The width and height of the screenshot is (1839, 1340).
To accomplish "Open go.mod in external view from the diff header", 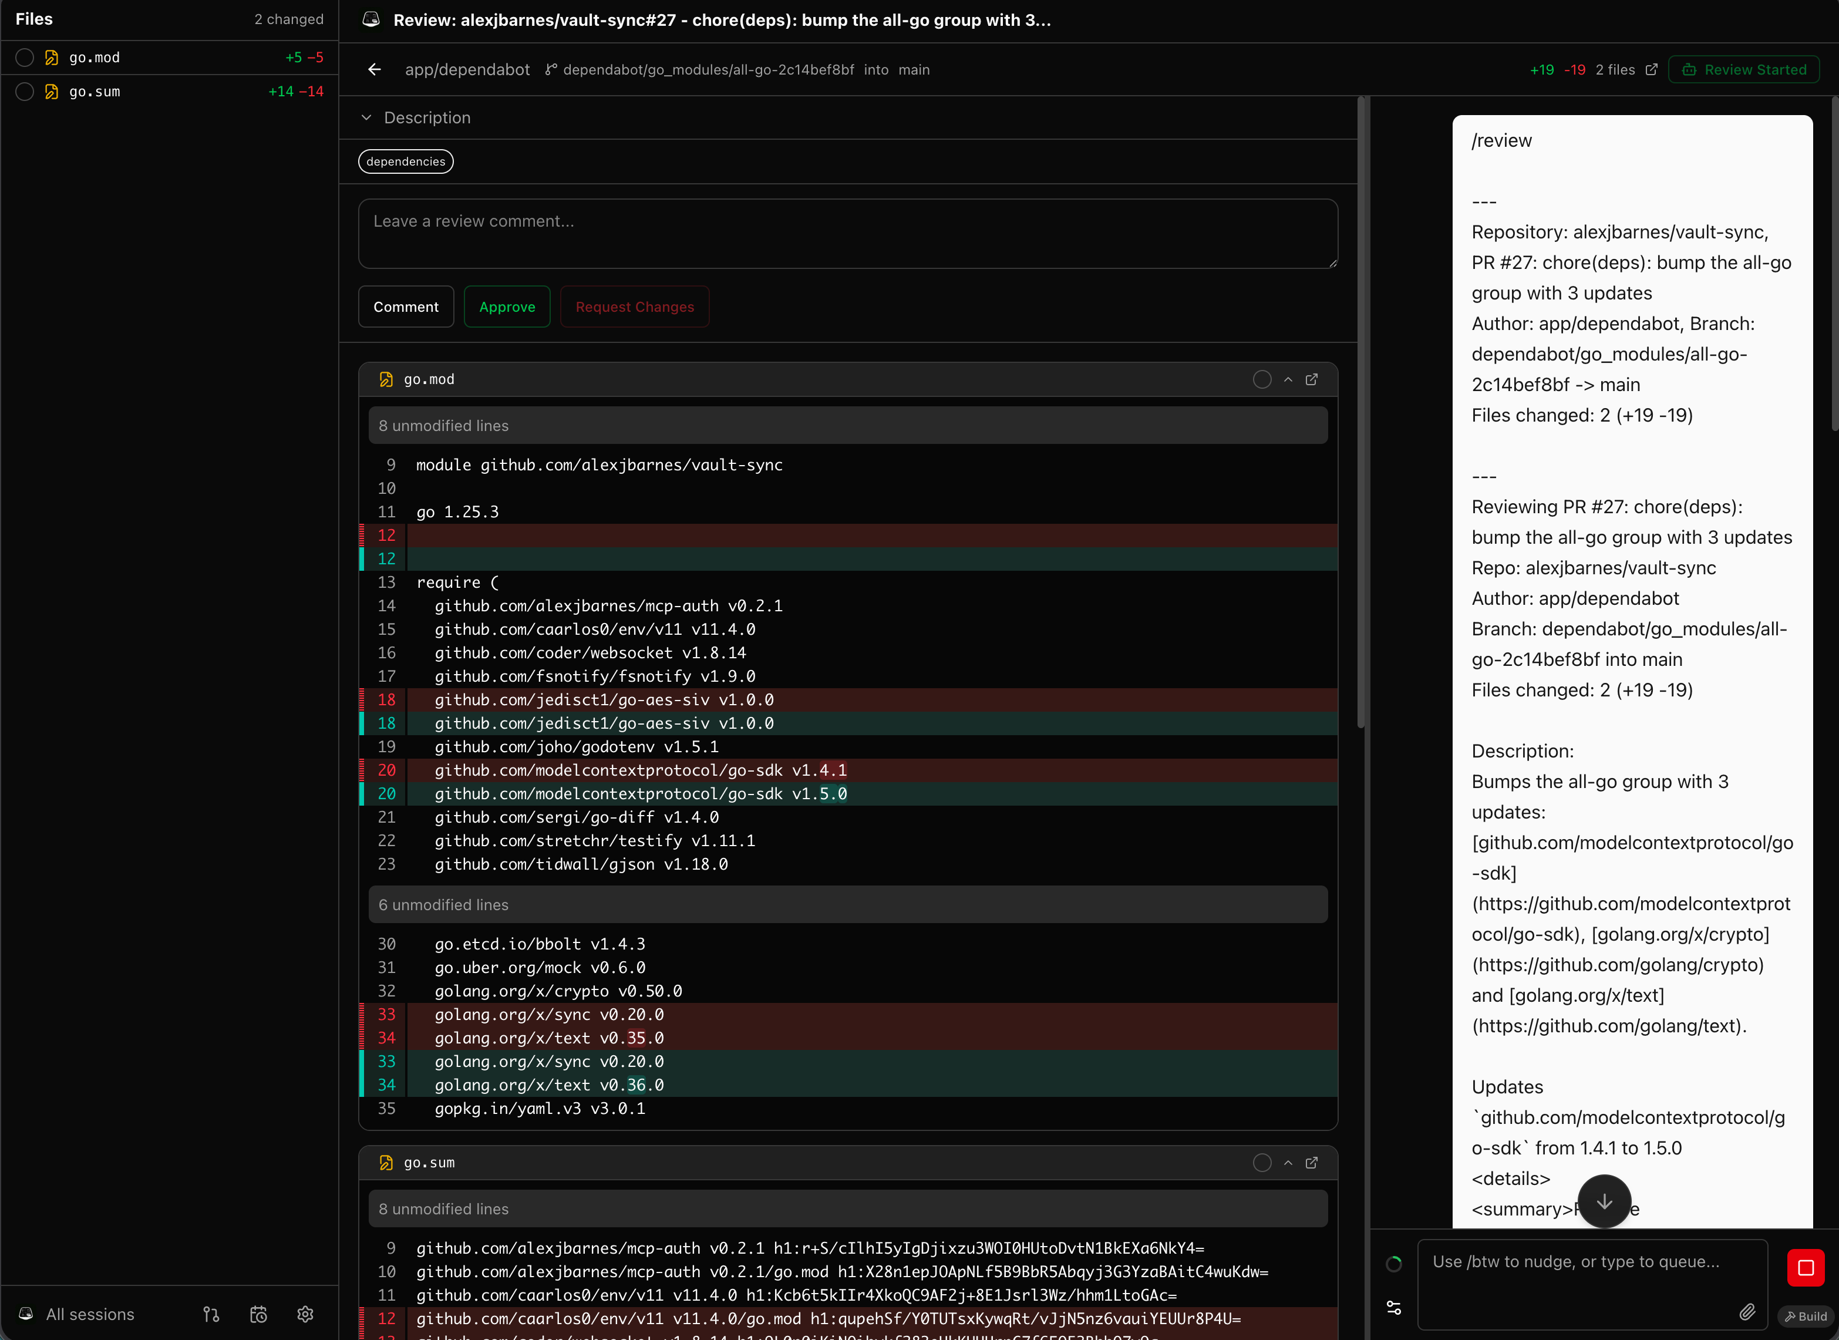I will (x=1311, y=379).
